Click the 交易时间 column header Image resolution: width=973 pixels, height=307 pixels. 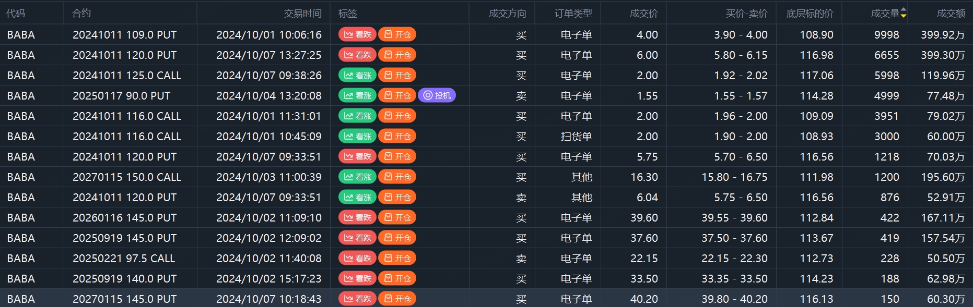coord(302,13)
